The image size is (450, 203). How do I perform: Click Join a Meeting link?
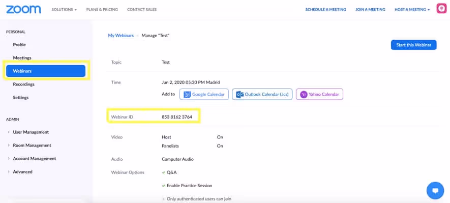(370, 10)
